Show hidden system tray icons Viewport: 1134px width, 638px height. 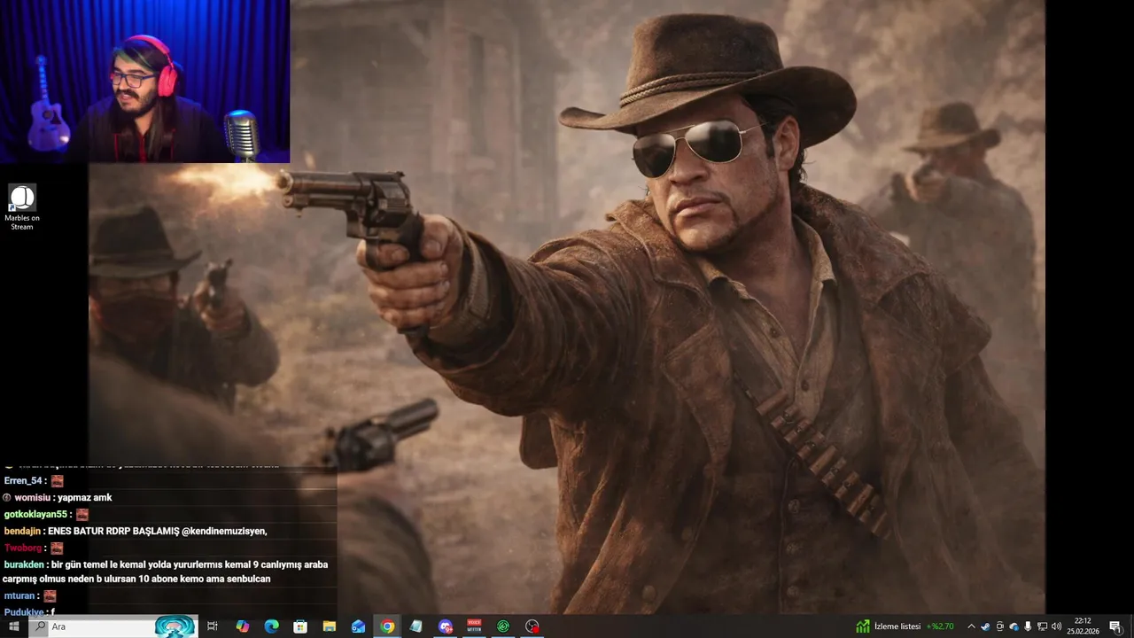pyautogui.click(x=971, y=626)
